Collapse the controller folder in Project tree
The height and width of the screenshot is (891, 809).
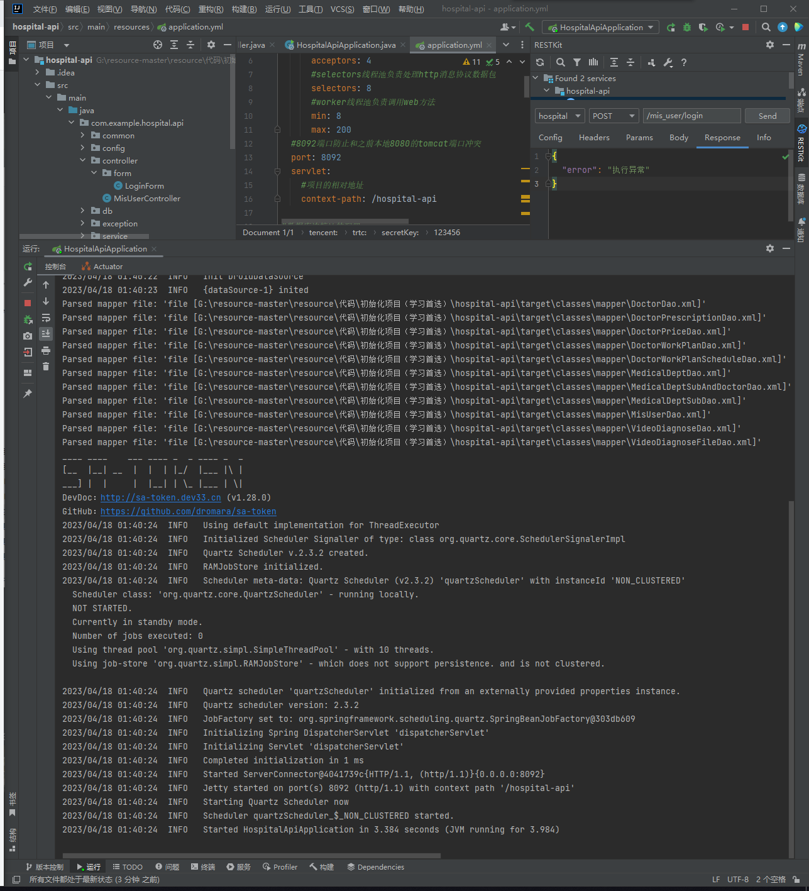[x=82, y=160]
